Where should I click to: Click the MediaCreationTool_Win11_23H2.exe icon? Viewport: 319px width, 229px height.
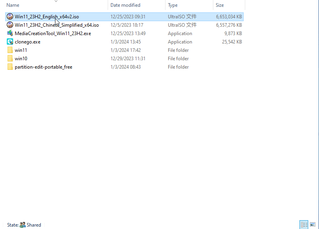[10, 33]
